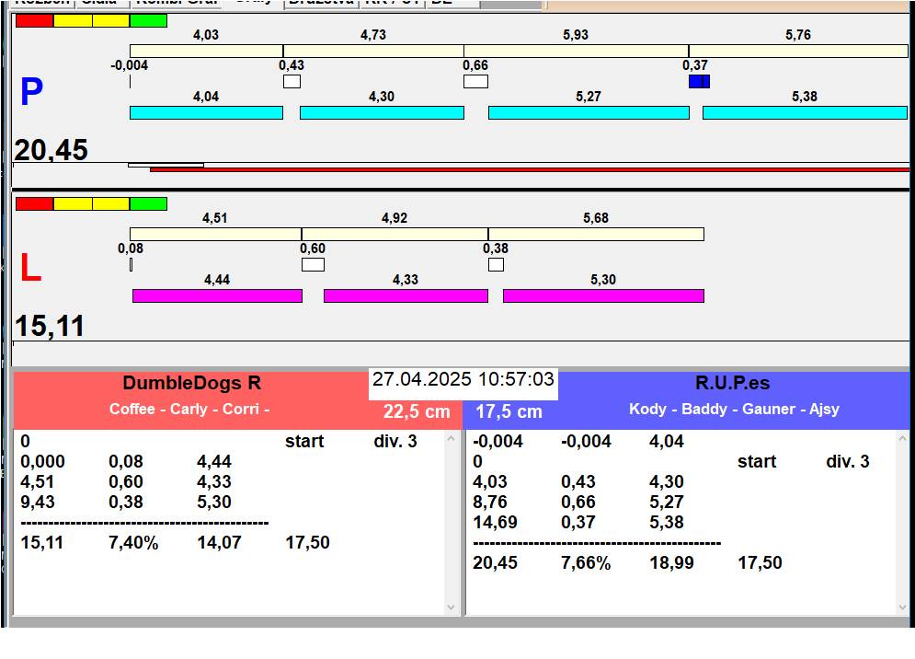Open the Družstva tab
The width and height of the screenshot is (915, 659).
[320, 3]
